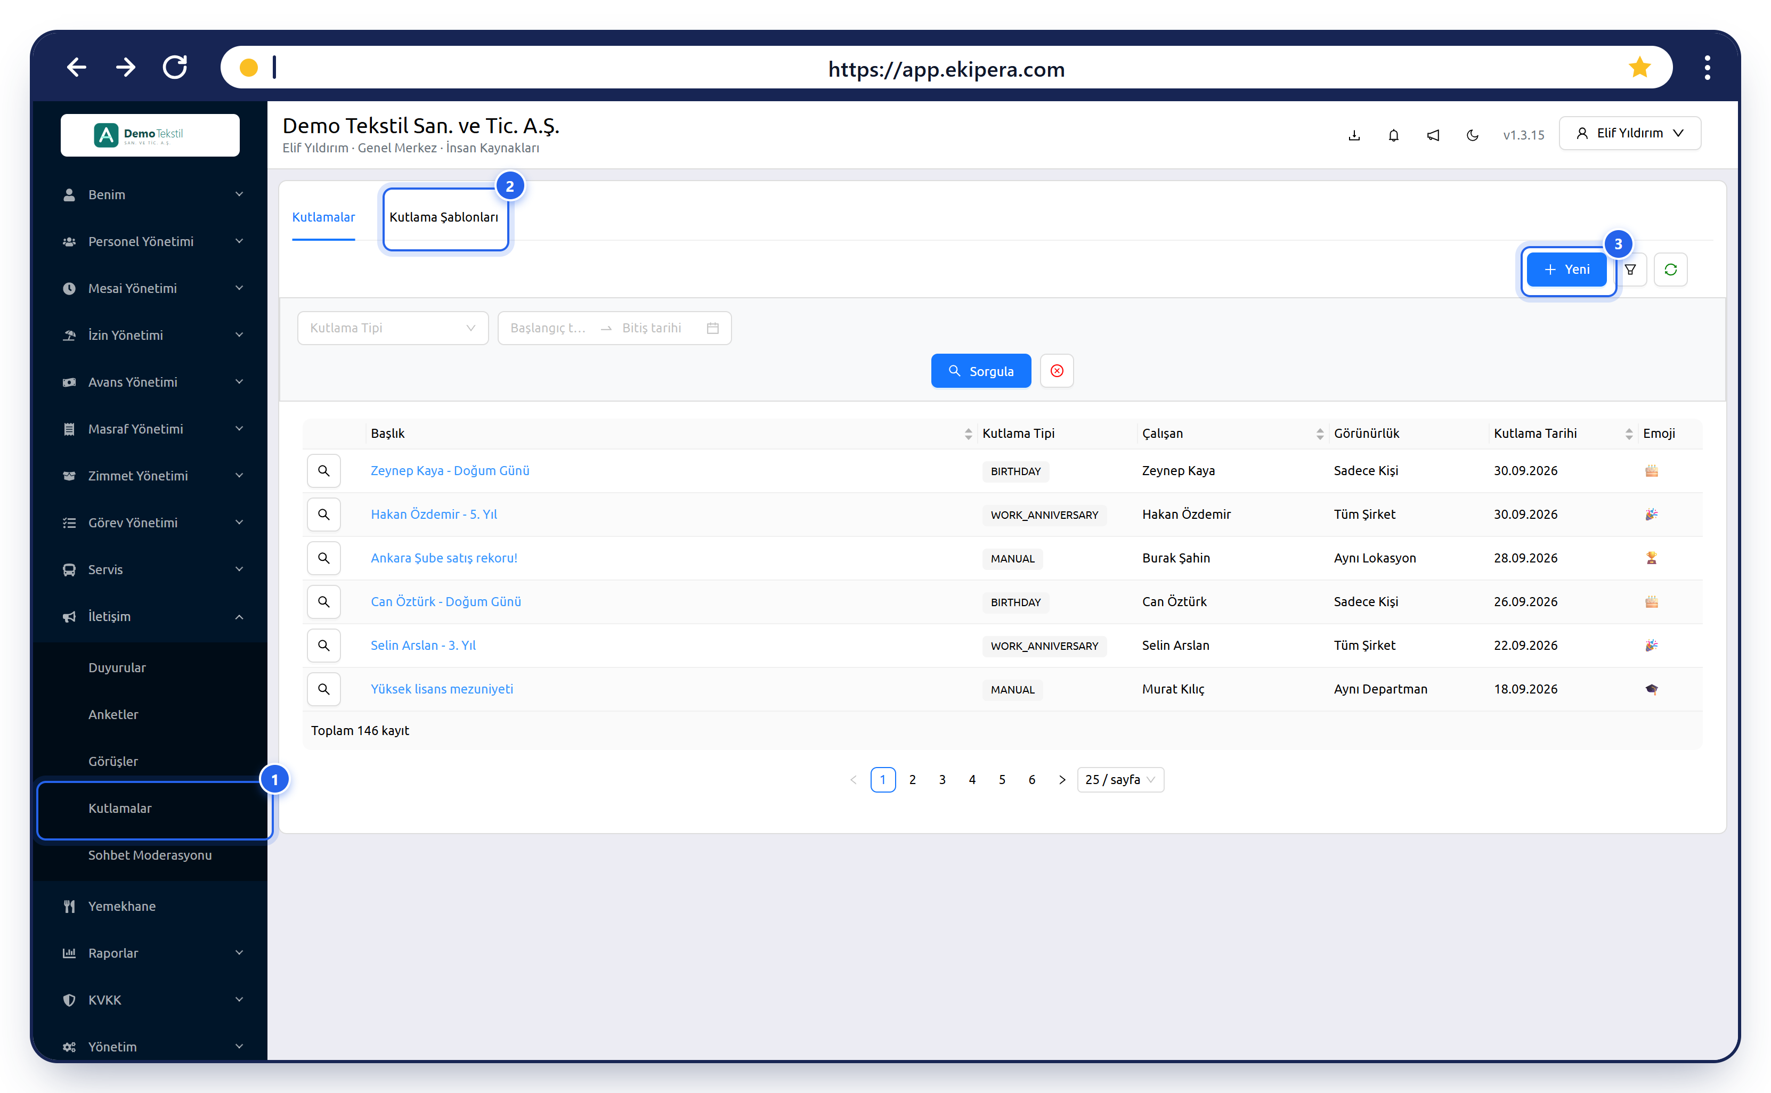Open the 25 / sayfa page size dropdown

coord(1120,779)
